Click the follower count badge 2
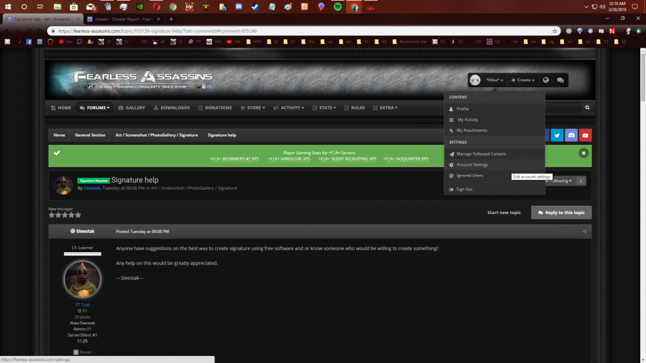 coord(581,181)
